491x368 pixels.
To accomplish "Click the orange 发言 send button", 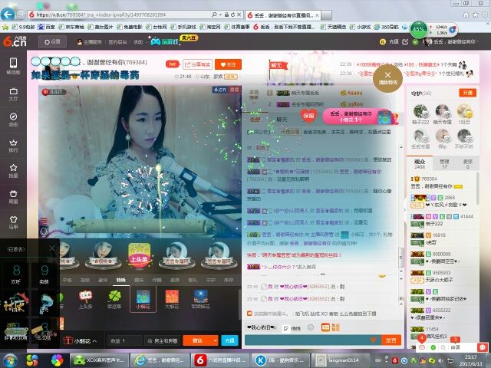I will tap(391, 340).
